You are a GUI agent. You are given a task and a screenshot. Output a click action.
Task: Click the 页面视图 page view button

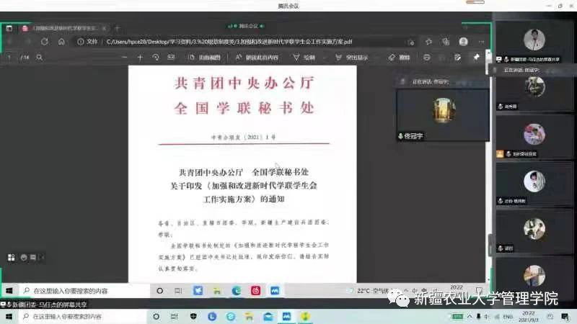205,57
